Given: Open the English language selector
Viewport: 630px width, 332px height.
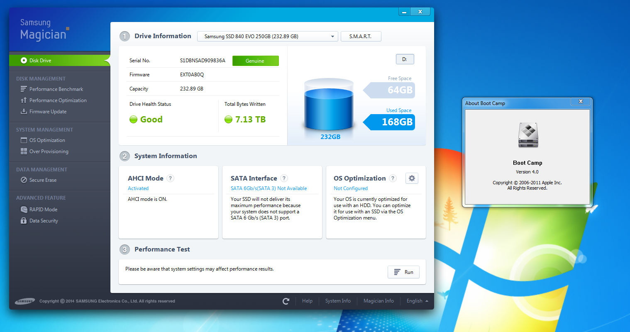Looking at the screenshot, I should [417, 301].
